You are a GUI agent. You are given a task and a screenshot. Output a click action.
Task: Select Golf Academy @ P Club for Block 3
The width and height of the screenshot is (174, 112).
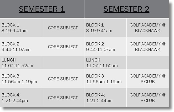click(147, 79)
